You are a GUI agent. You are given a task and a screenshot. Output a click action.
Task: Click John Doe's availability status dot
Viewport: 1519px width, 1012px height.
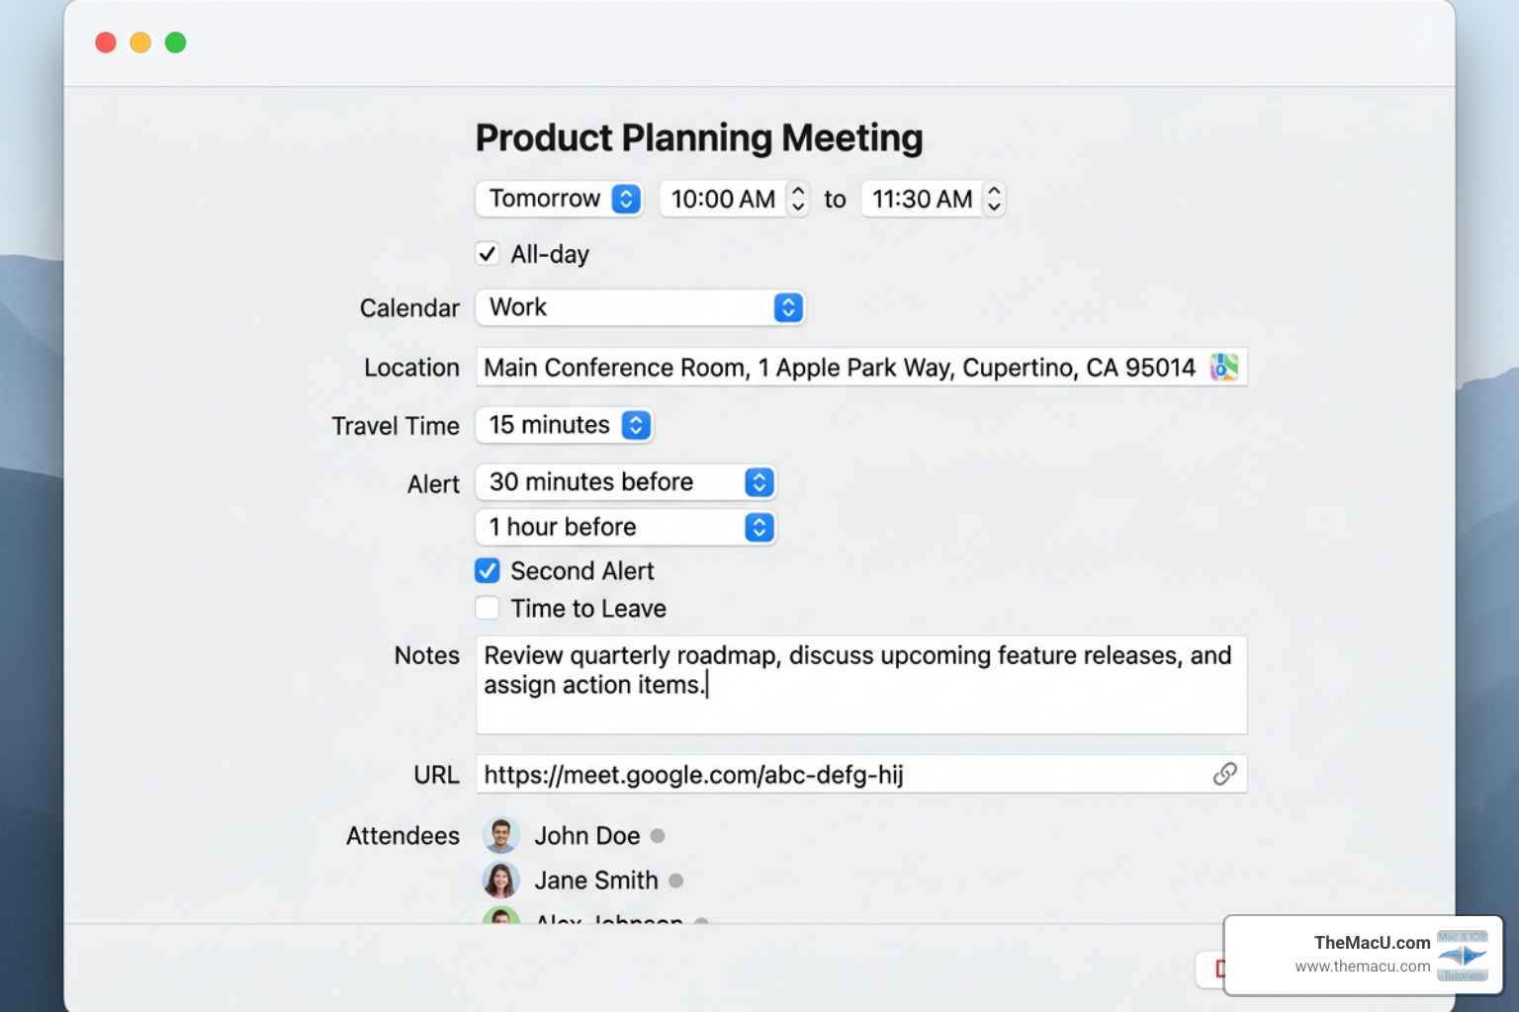(x=658, y=836)
